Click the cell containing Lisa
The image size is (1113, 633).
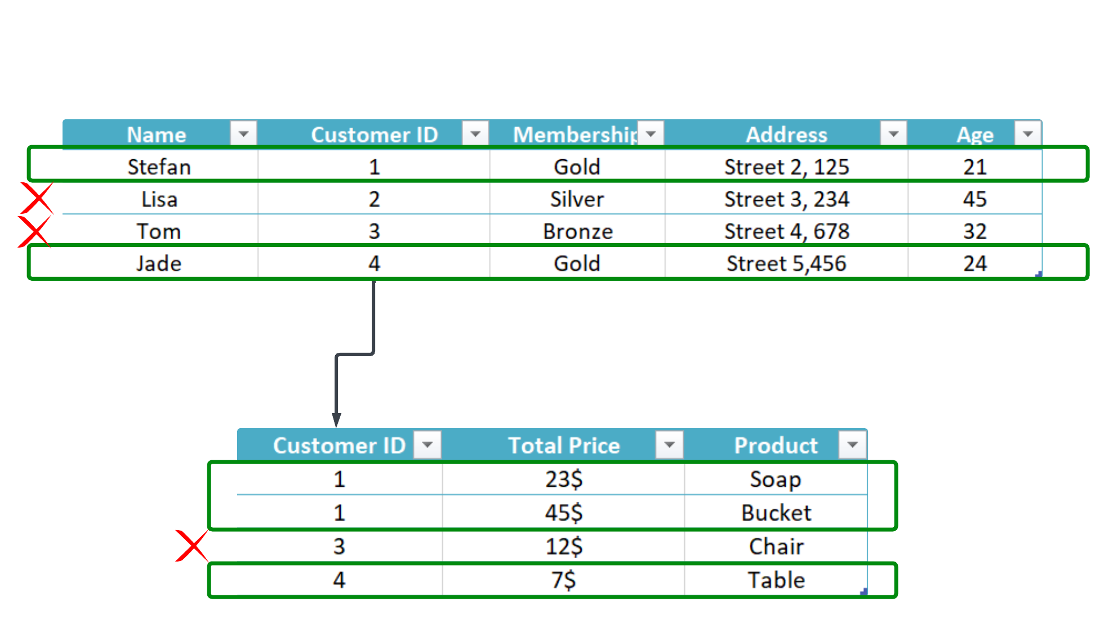(x=160, y=199)
